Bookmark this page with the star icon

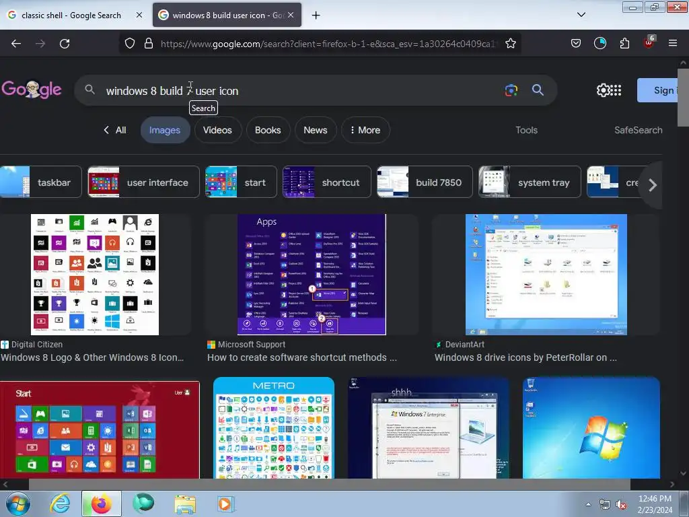click(510, 44)
